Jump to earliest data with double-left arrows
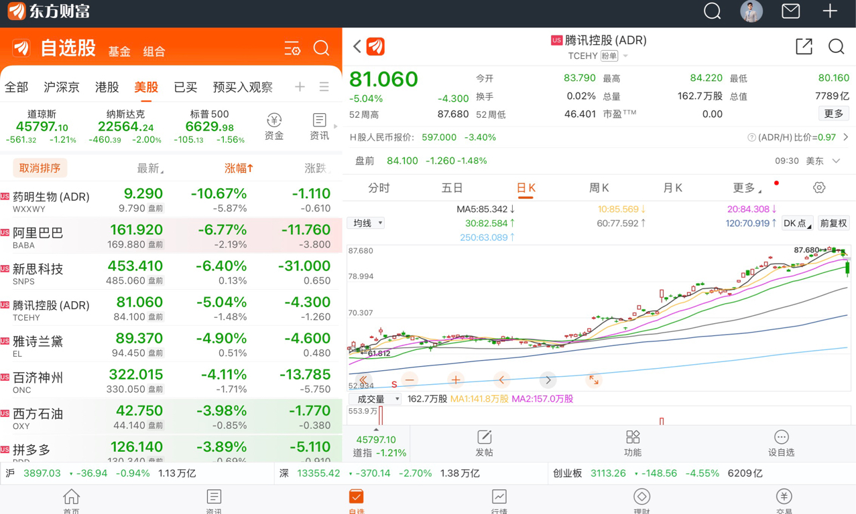Image resolution: width=856 pixels, height=514 pixels. (x=364, y=379)
